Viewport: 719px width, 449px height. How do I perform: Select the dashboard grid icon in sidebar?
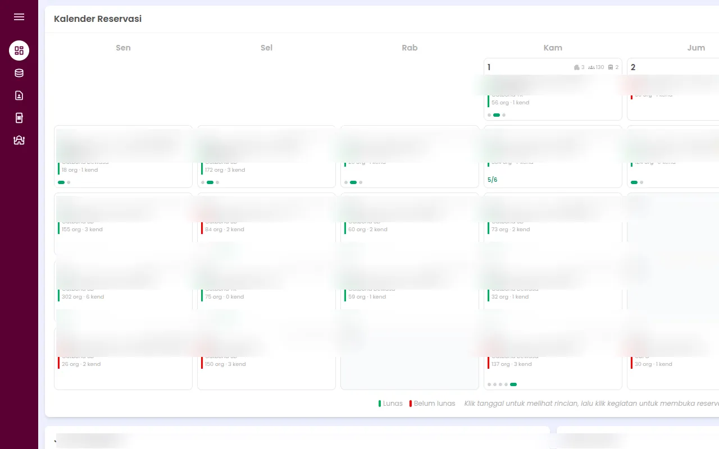(x=19, y=51)
